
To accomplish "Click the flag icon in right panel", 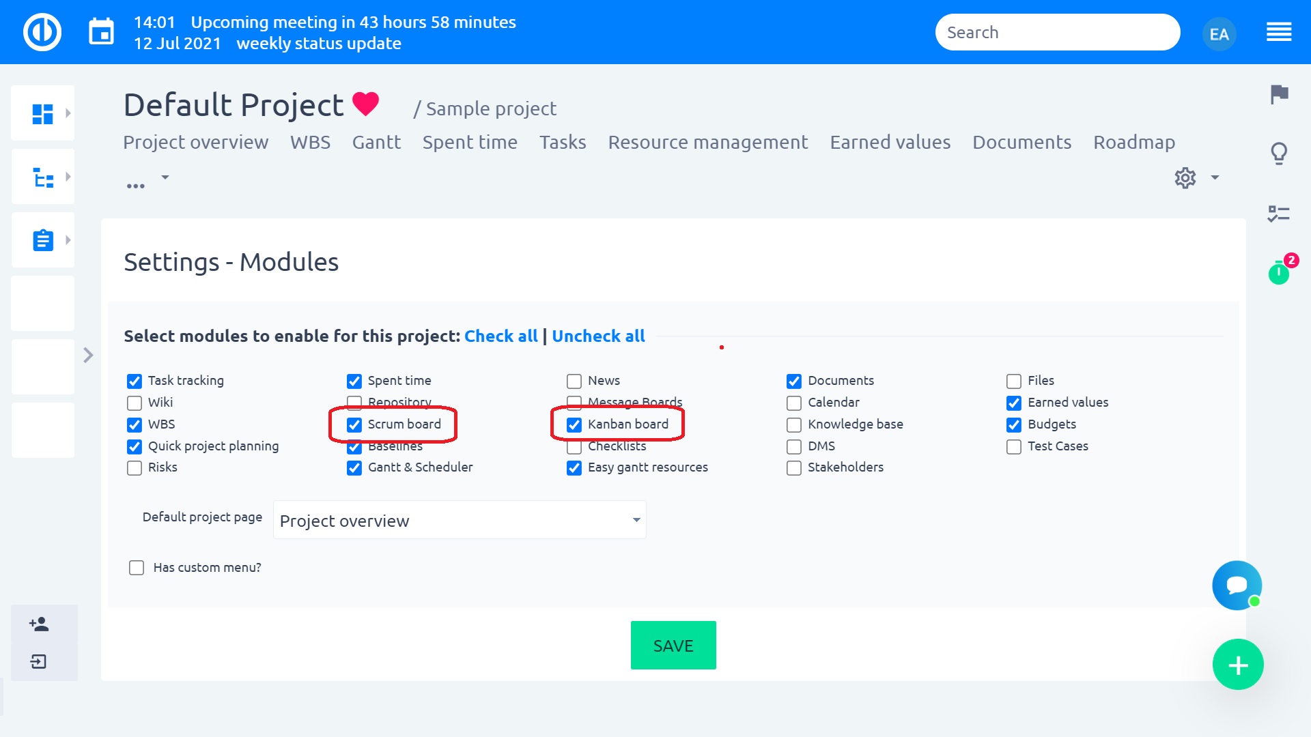I will [1279, 94].
